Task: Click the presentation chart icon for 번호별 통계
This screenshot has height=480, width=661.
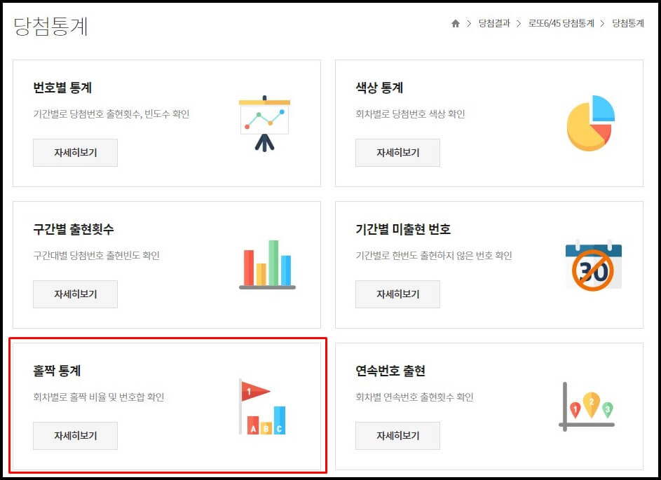Action: click(264, 123)
